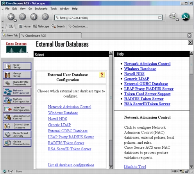Click the Reload page button
The height and width of the screenshot is (175, 195).
click(x=34, y=17)
